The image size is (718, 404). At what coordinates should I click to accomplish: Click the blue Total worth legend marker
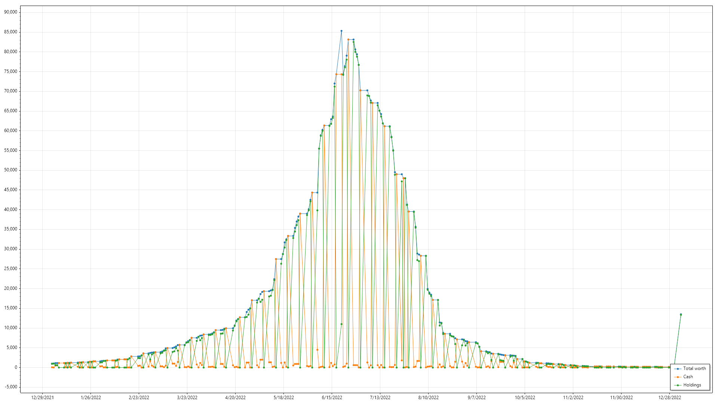[x=678, y=369]
